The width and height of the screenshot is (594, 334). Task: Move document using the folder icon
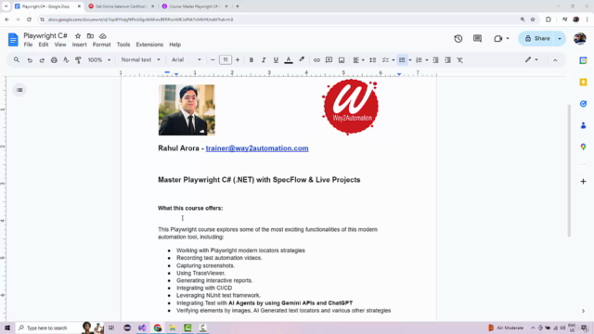pyautogui.click(x=90, y=36)
